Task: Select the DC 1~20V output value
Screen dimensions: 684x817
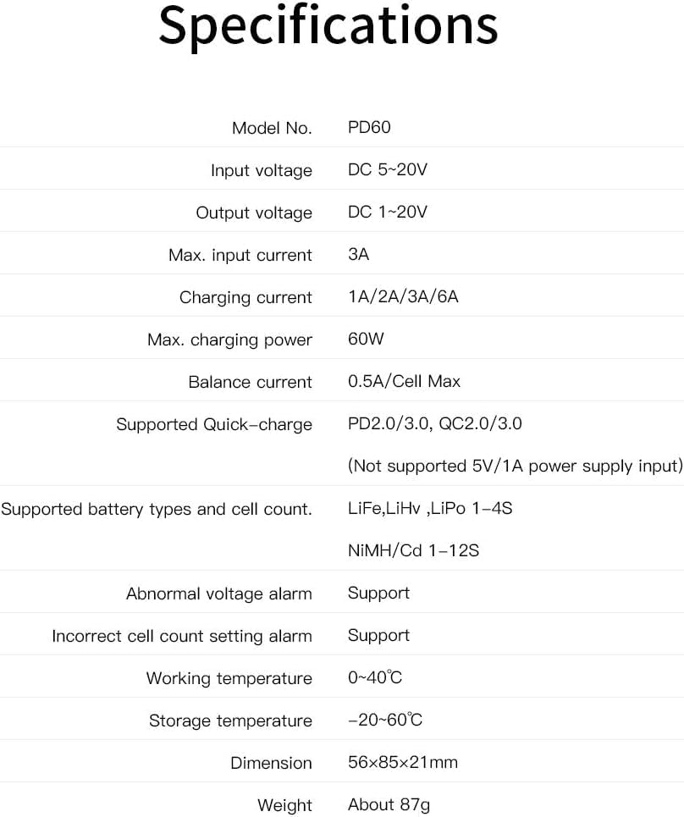Action: [x=388, y=212]
